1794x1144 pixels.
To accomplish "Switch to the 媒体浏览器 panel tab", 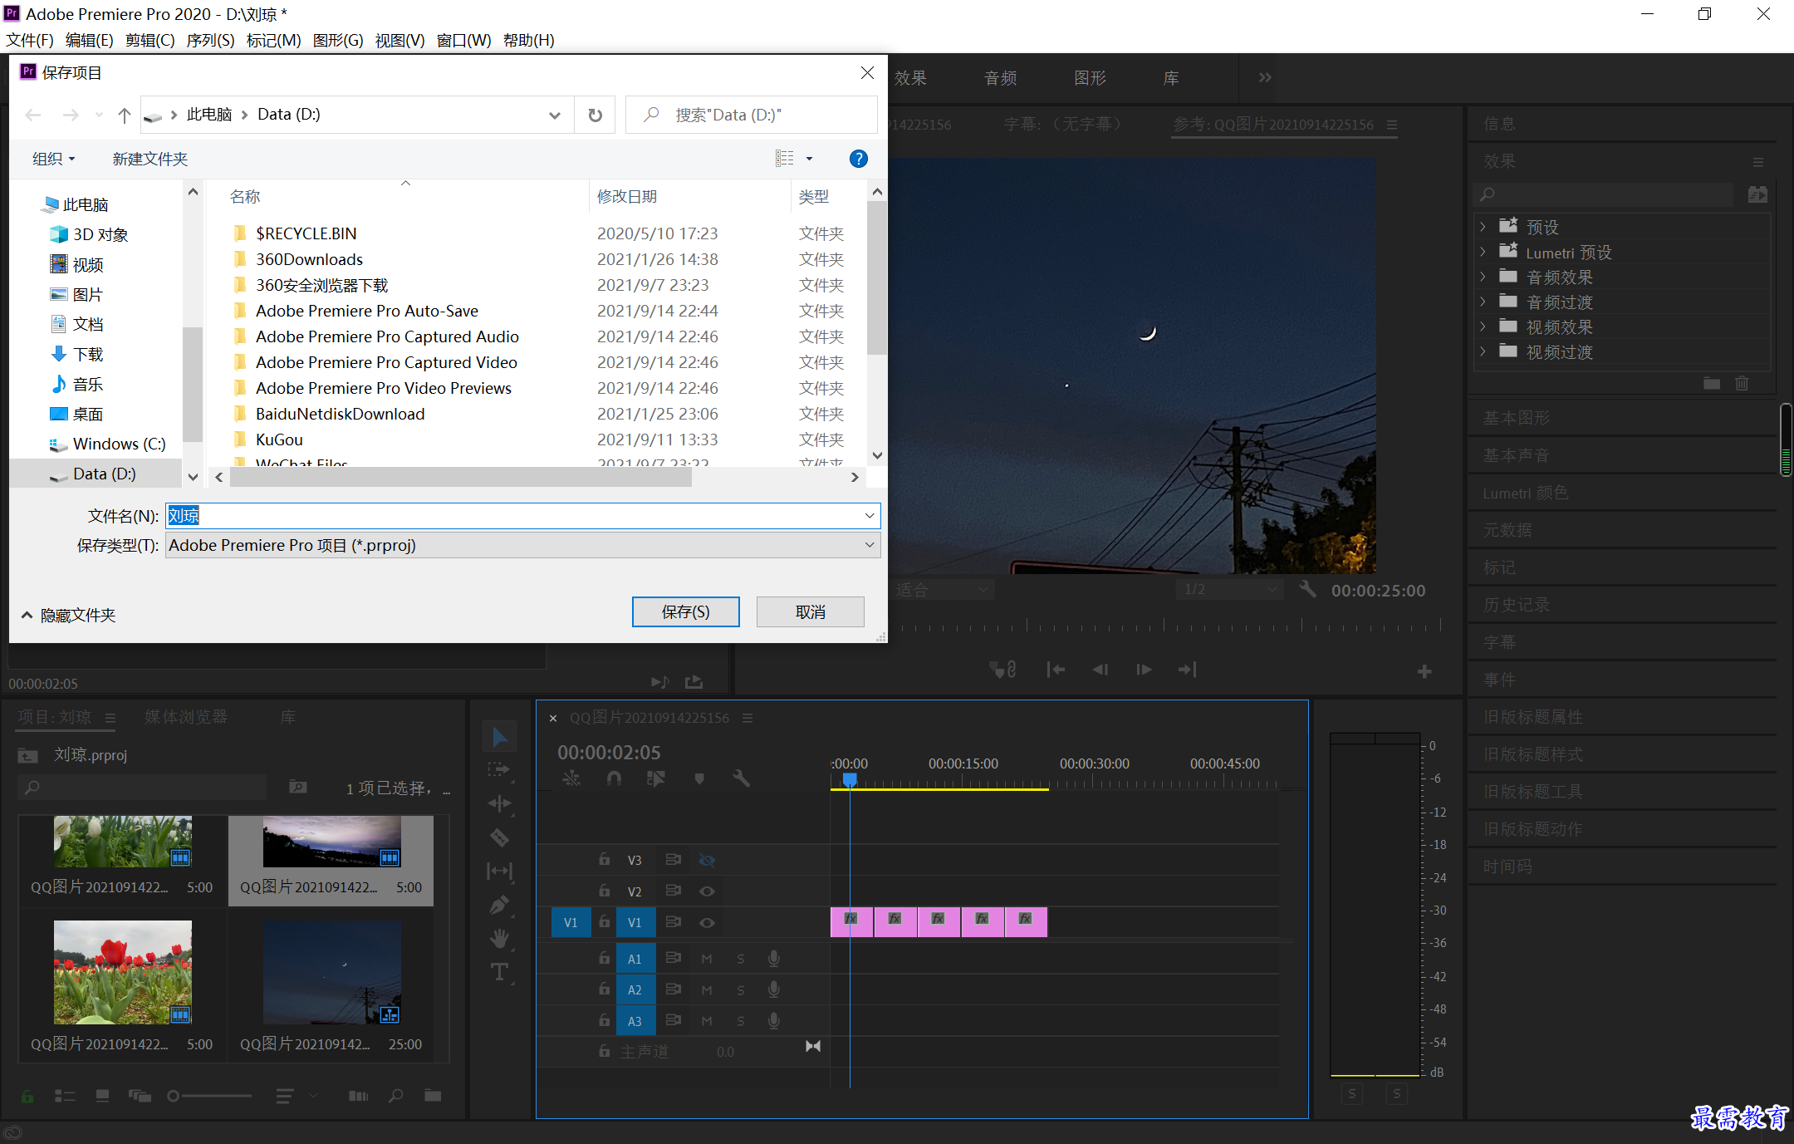I will click(186, 716).
